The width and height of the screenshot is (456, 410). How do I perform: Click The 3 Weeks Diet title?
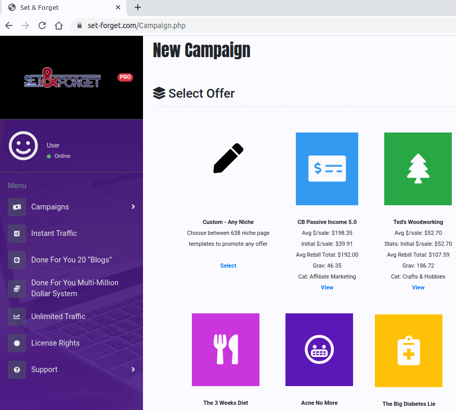(x=226, y=403)
